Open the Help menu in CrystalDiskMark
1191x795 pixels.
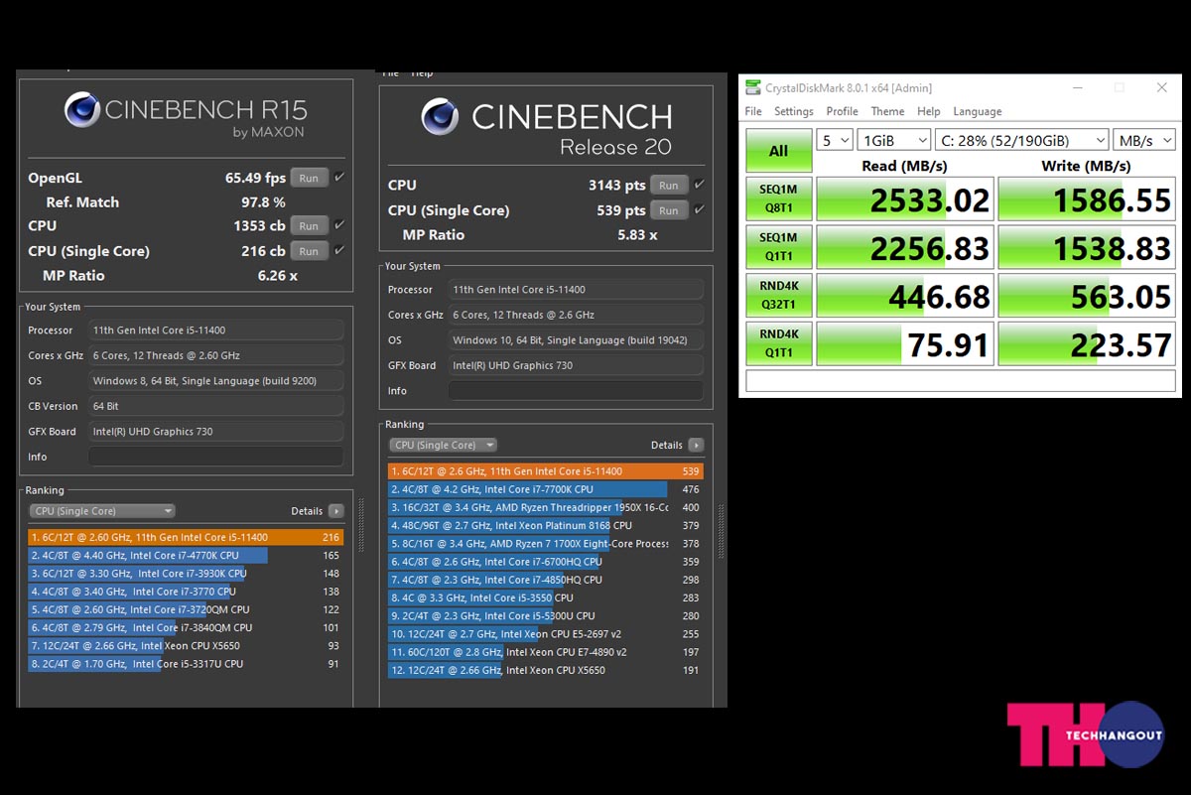[929, 111]
